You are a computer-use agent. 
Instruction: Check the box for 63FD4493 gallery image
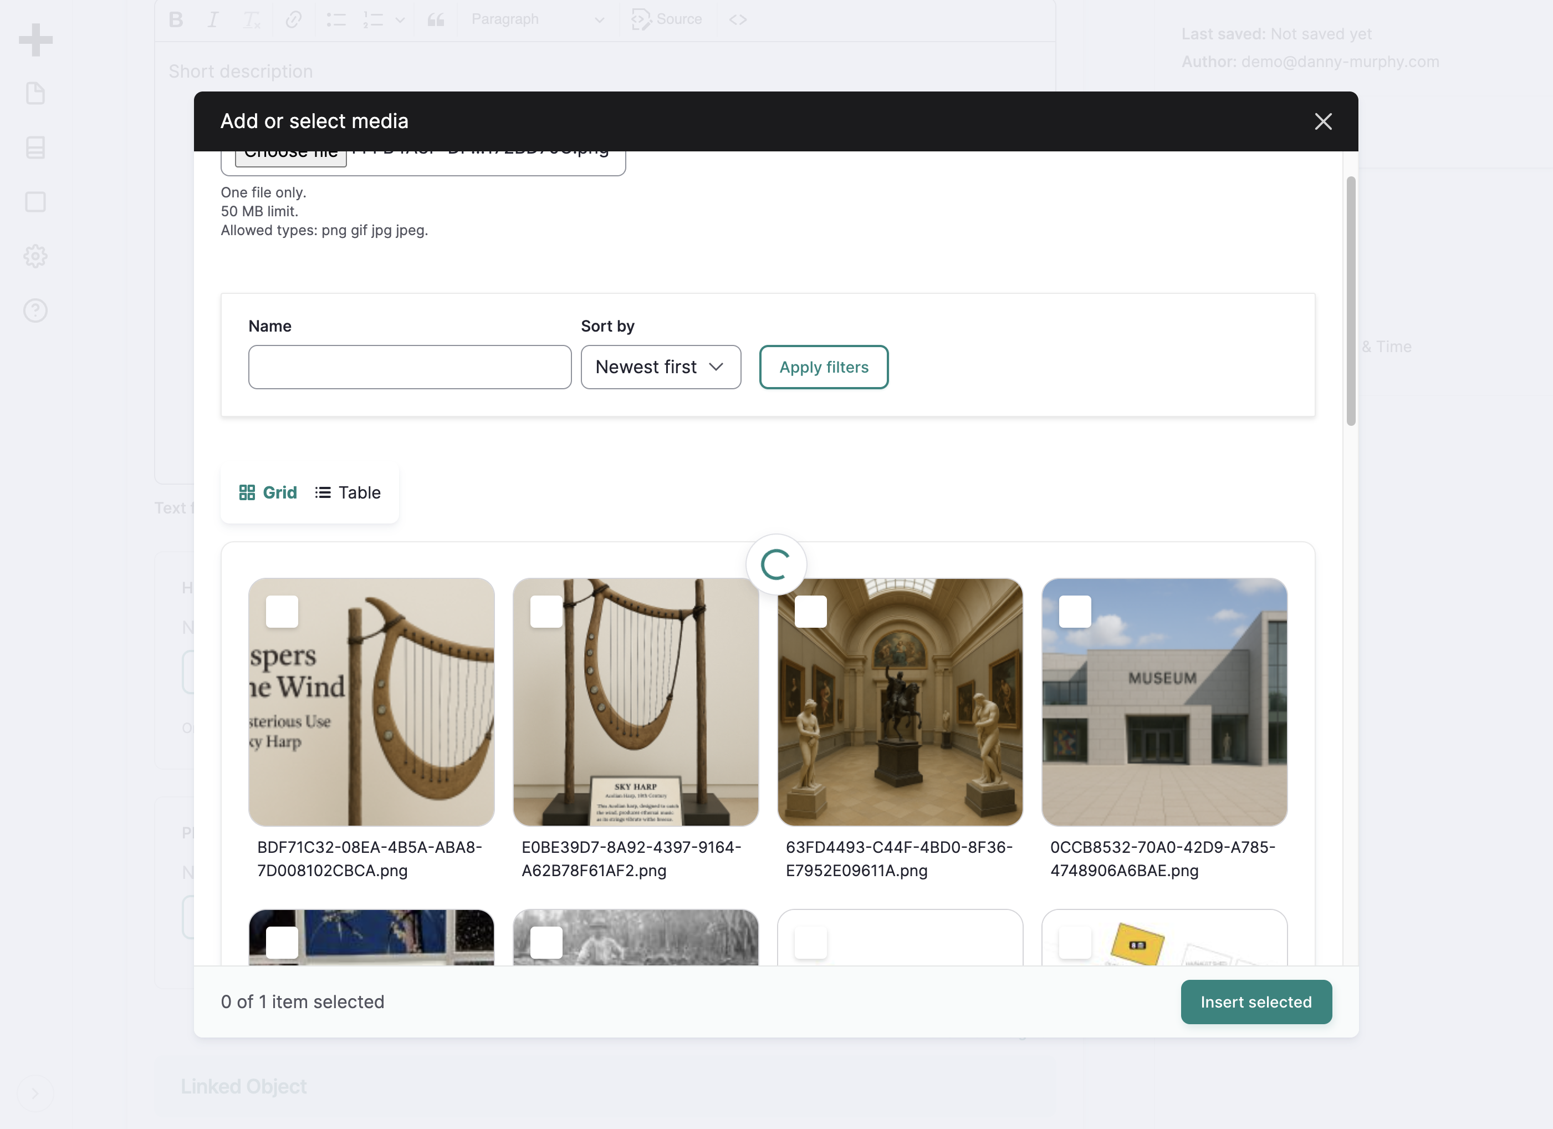click(x=811, y=611)
